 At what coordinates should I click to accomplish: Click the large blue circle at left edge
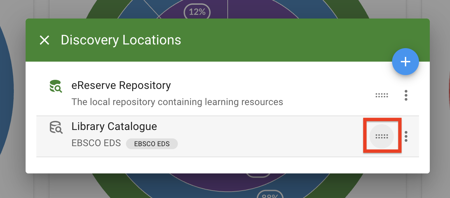pyautogui.click(x=5, y=94)
